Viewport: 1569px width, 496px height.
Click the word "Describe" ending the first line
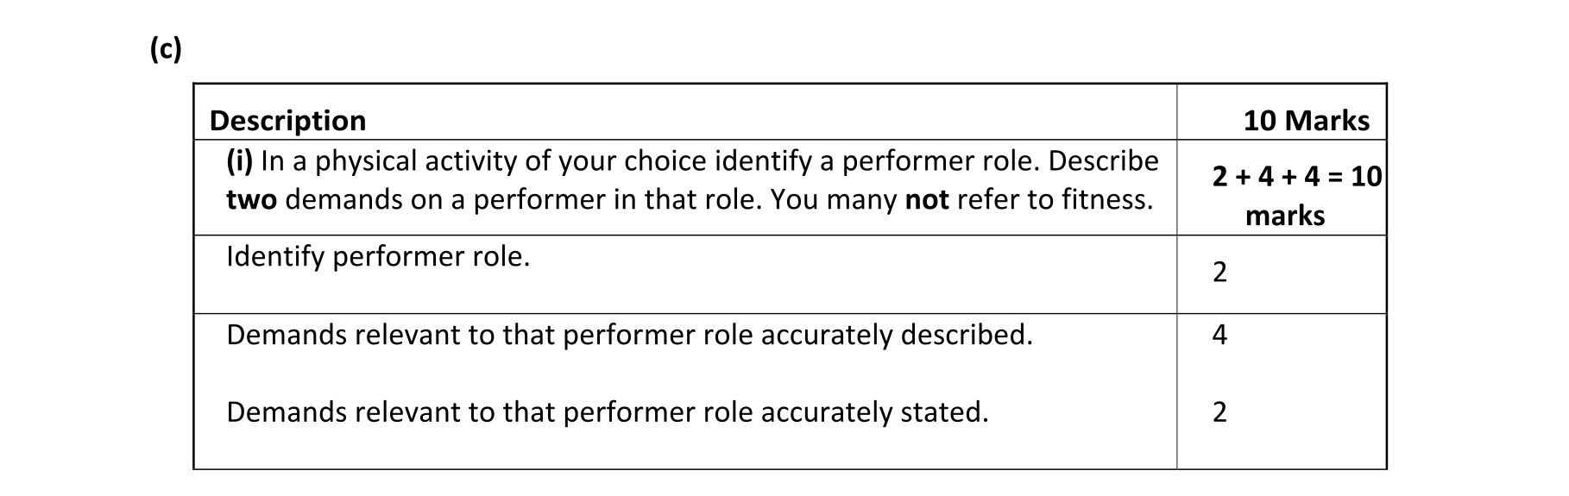1103,161
